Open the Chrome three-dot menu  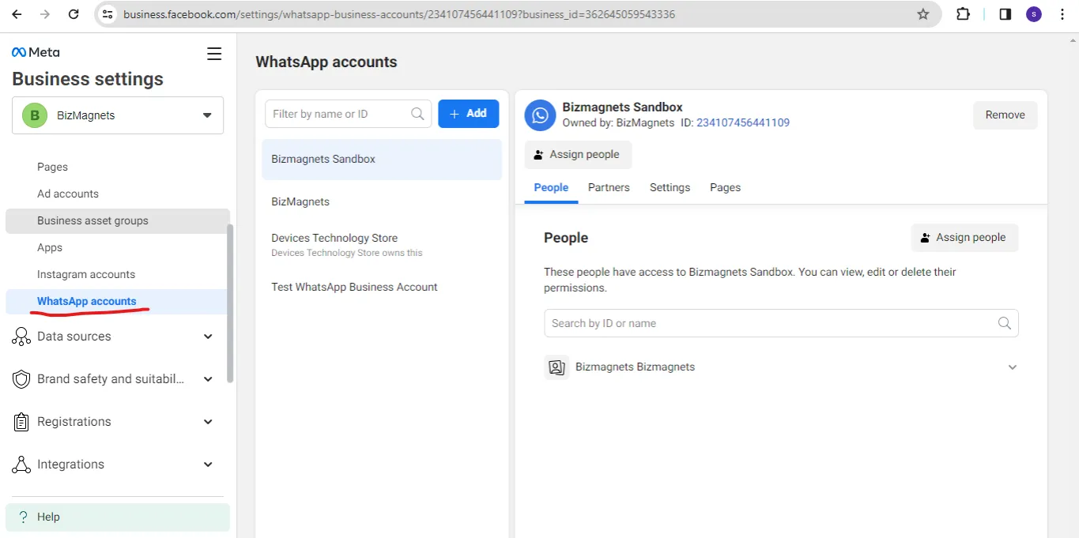tap(1062, 14)
